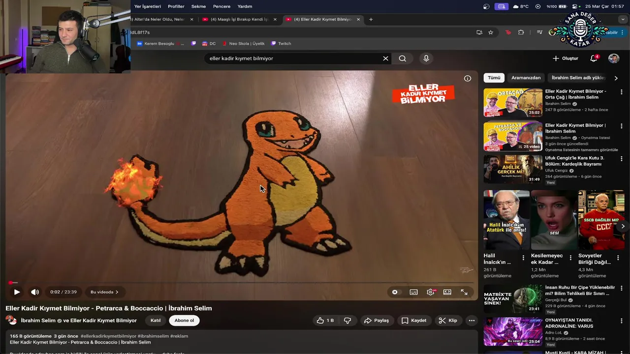Start voice search with microphone icon
Screen dimensions: 630x354
pyautogui.click(x=426, y=59)
